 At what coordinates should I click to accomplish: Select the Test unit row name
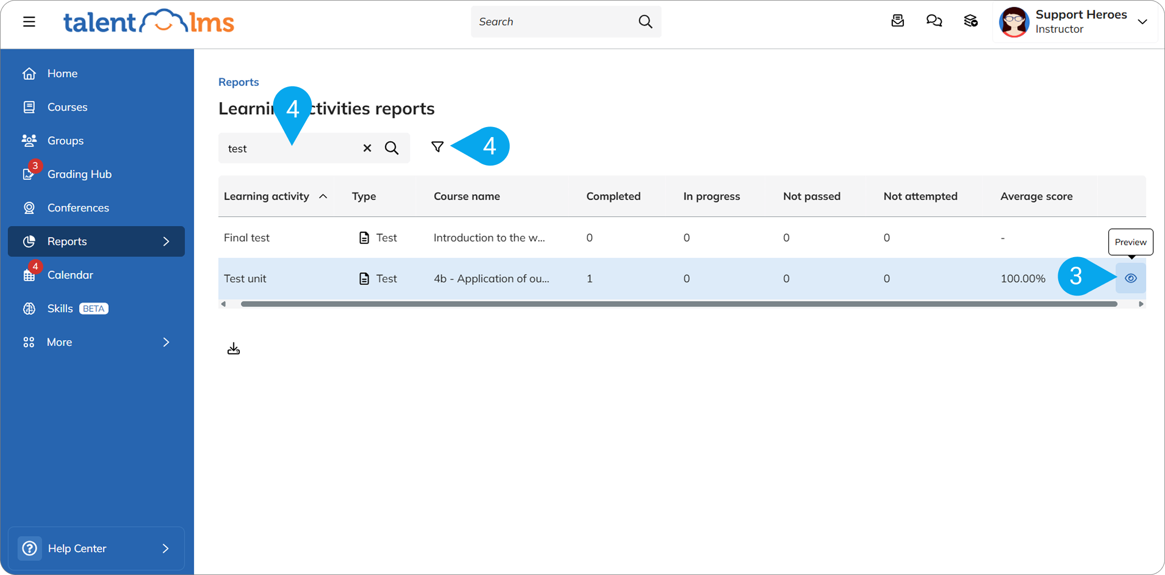click(245, 278)
